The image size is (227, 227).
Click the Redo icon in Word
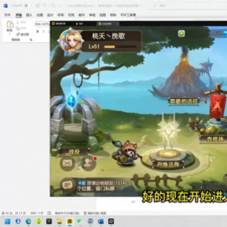[x=54, y=6]
